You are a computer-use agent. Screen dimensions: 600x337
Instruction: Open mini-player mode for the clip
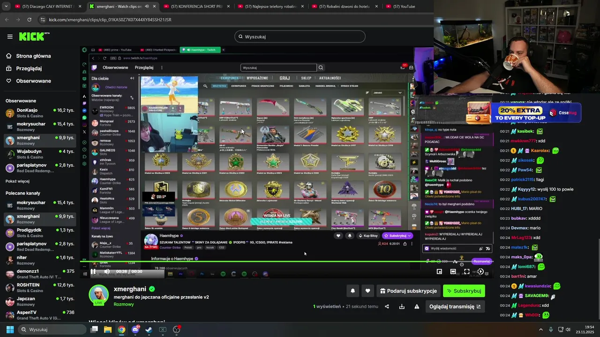tap(439, 271)
